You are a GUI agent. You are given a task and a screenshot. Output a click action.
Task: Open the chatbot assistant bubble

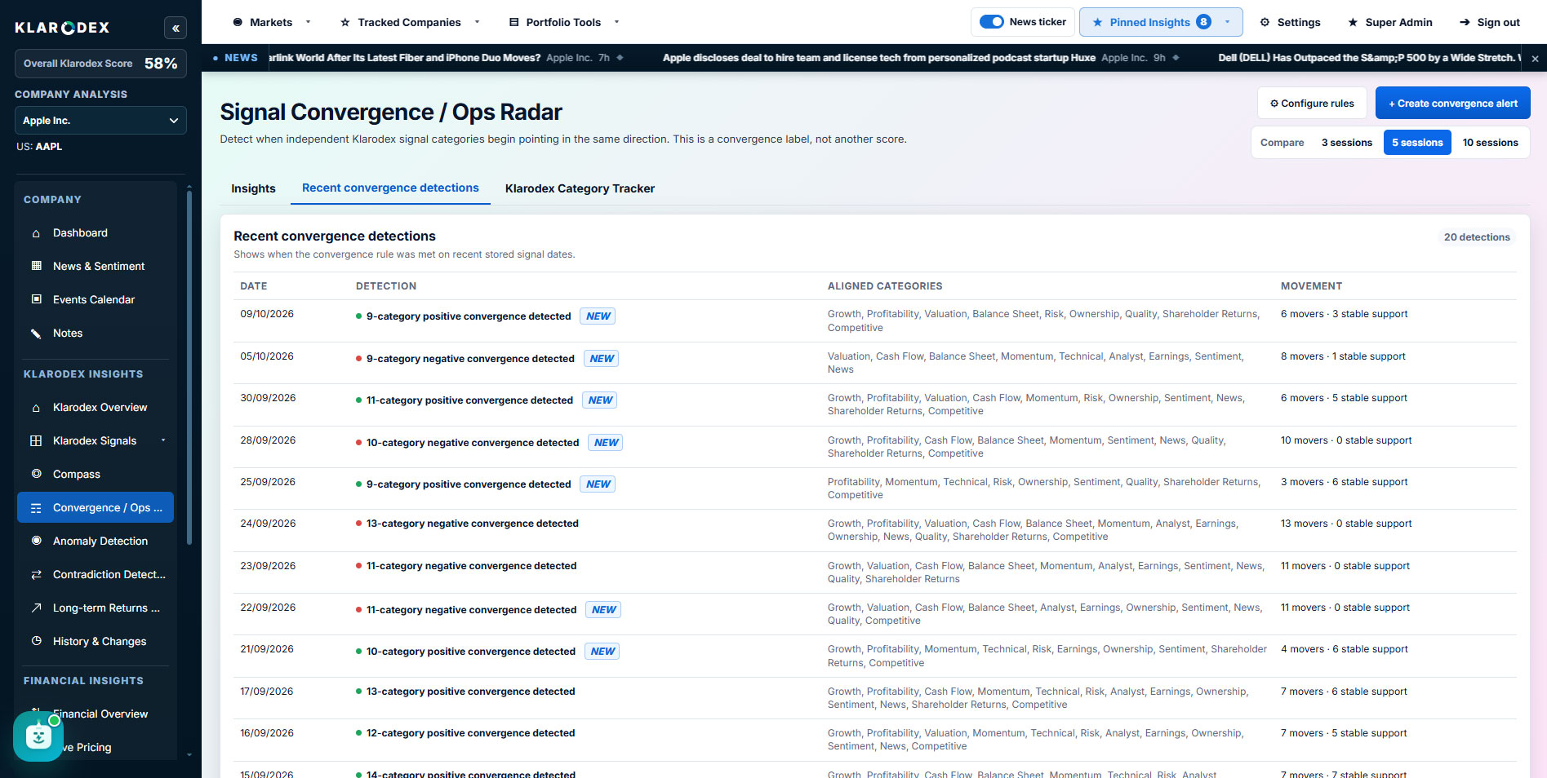pos(38,736)
